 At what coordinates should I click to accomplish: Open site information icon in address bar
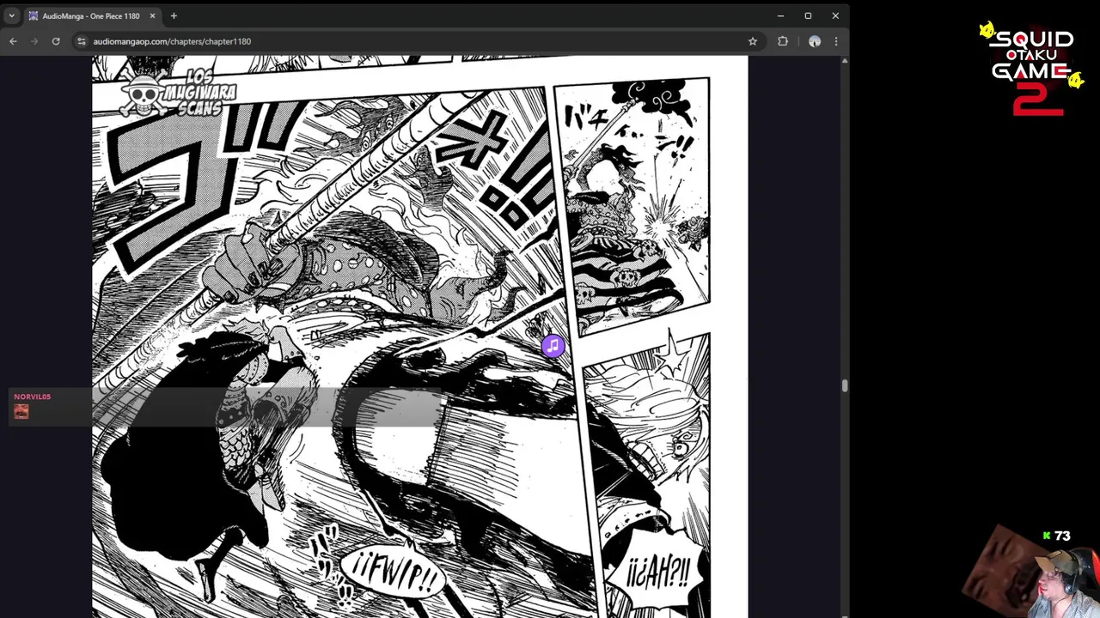coord(81,41)
